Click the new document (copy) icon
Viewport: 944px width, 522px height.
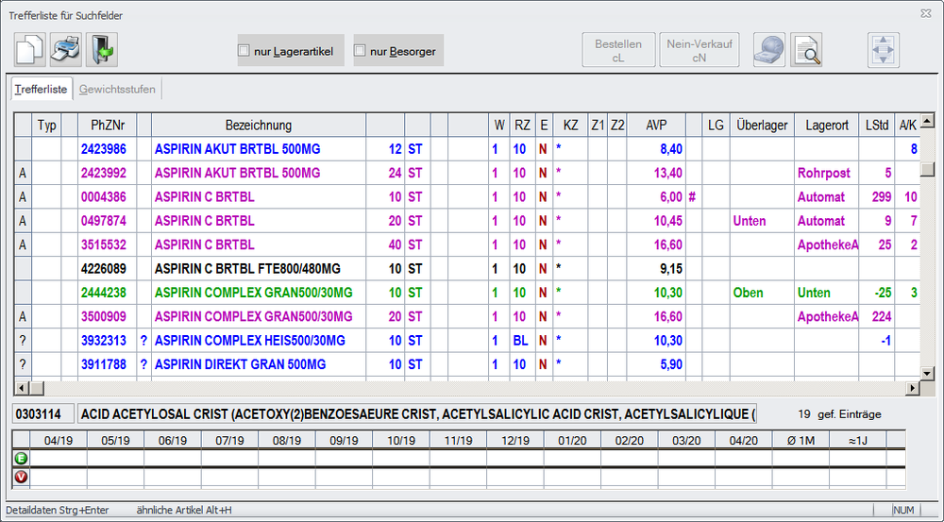(x=30, y=49)
